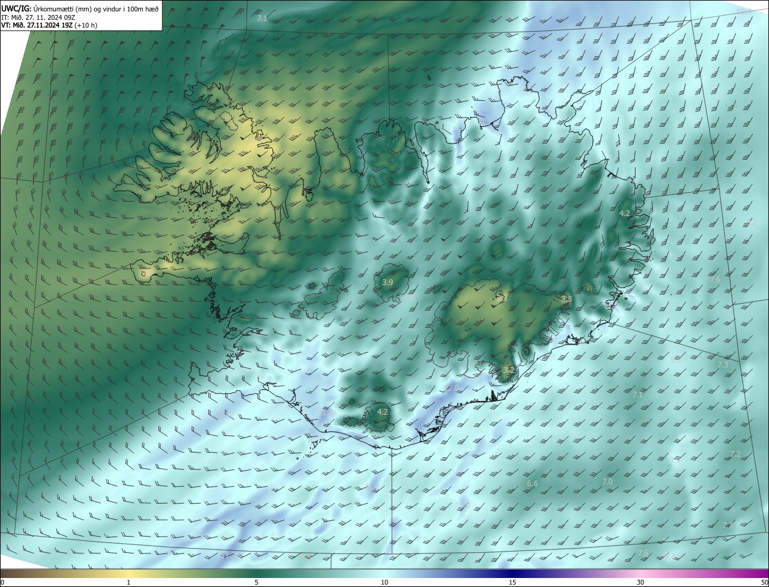This screenshot has height=587, width=769.
Task: Select the 30 tick label on the color scale
Action: 640,582
